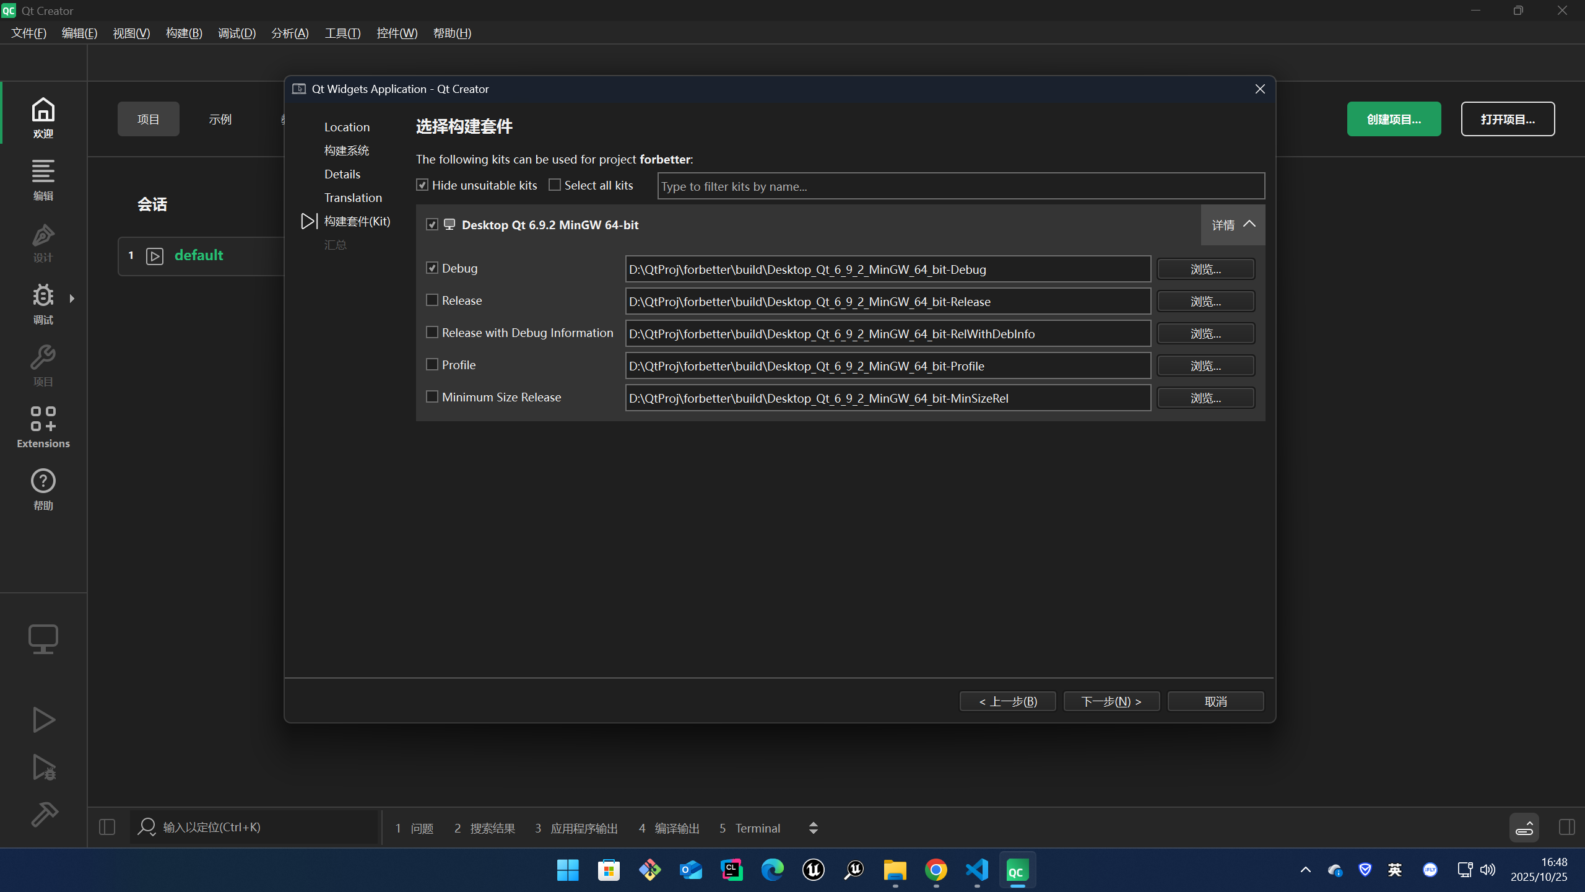Image resolution: width=1585 pixels, height=892 pixels.
Task: Open kit selector monitor icon
Action: pos(43,639)
